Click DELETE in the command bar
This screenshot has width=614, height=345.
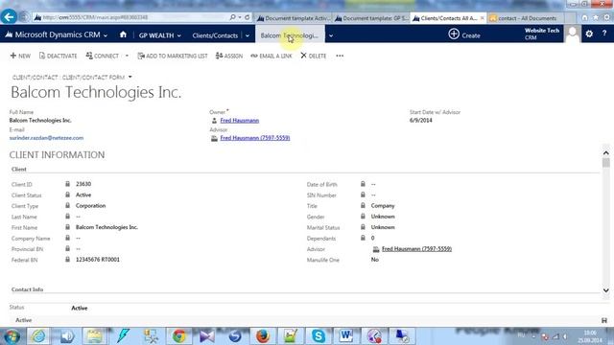point(314,56)
